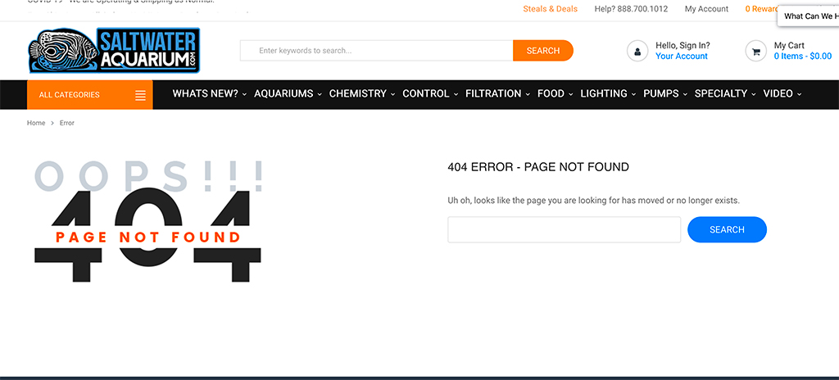Expand the chevron next to AQUARIUMS
839x380 pixels.
(x=320, y=94)
